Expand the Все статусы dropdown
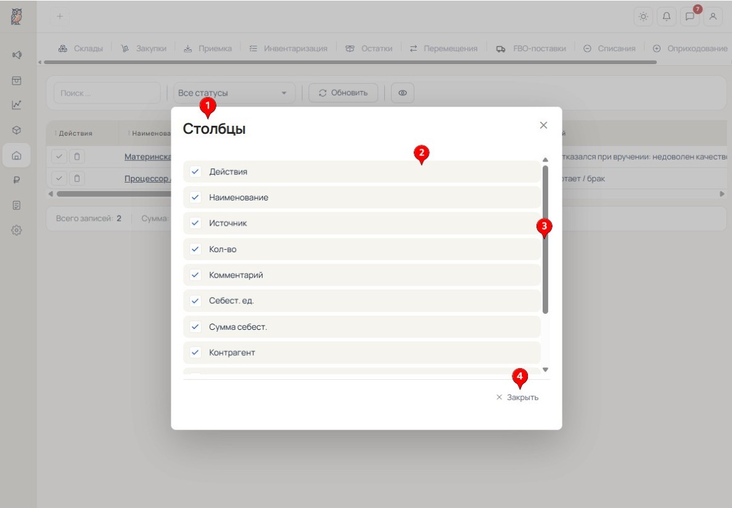Image resolution: width=732 pixels, height=508 pixels. [234, 93]
